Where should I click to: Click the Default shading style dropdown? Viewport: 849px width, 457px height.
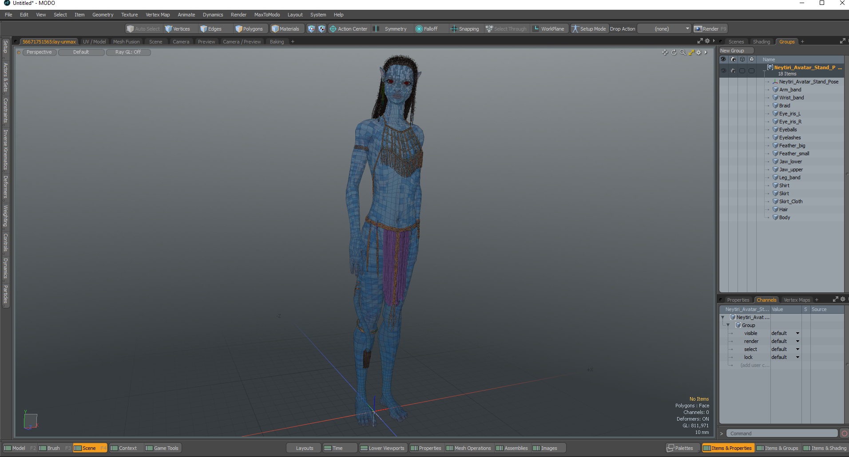81,52
